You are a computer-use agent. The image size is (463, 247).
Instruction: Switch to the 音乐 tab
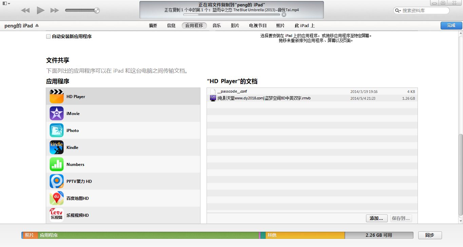(x=217, y=25)
